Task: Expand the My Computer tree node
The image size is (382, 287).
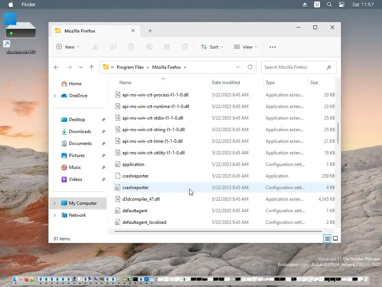Action: coord(55,203)
